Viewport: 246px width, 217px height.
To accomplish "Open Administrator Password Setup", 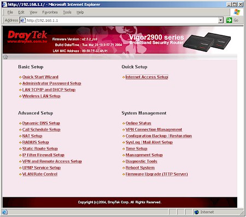I will (51, 84).
